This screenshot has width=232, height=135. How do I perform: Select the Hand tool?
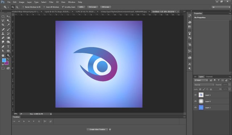[3, 55]
